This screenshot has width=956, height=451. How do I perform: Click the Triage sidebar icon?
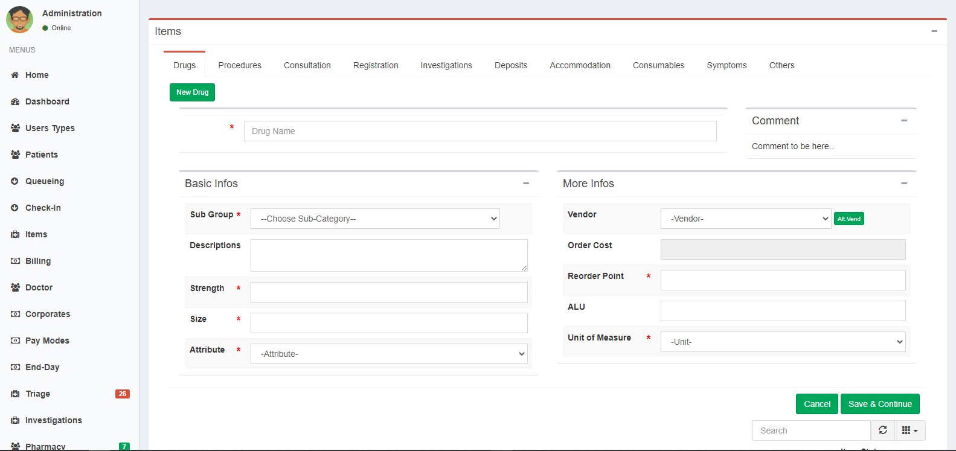pos(15,394)
